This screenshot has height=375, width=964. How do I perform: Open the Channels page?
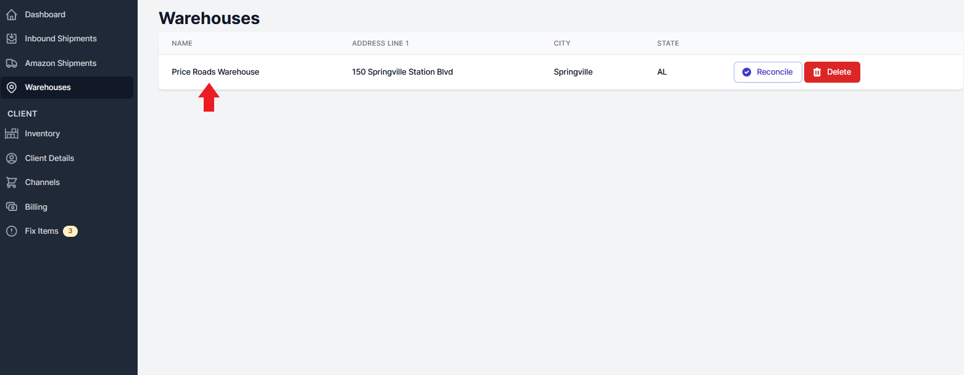point(67,183)
